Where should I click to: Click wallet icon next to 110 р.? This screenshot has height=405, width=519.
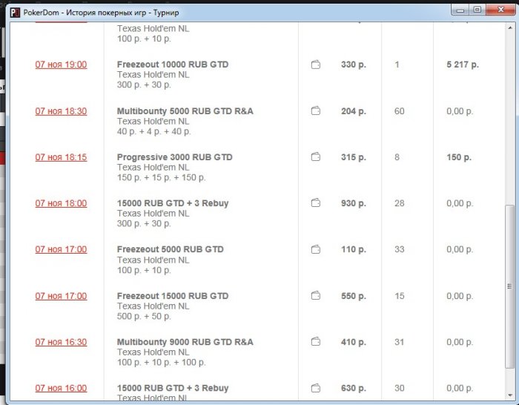pos(316,249)
